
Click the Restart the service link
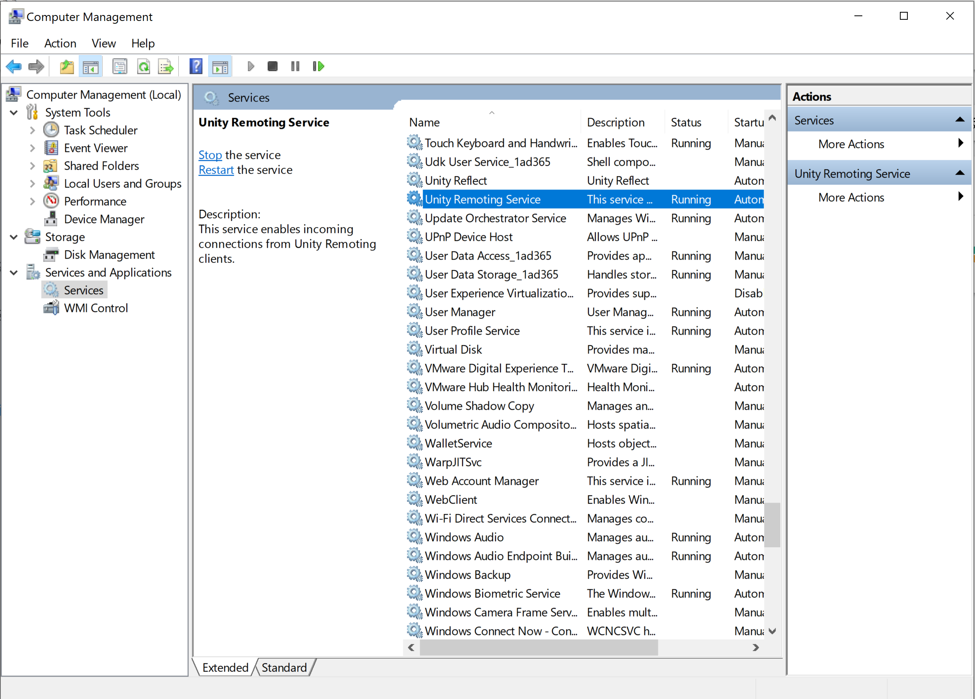coord(216,170)
